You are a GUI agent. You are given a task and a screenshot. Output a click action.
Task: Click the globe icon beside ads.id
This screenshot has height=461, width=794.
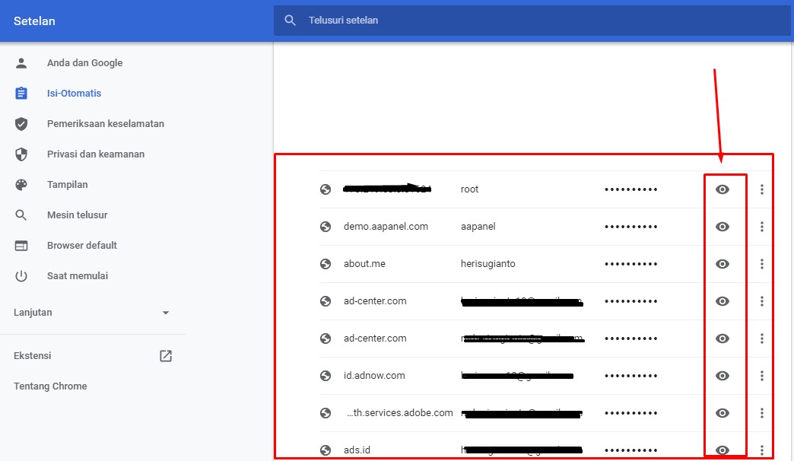click(326, 450)
